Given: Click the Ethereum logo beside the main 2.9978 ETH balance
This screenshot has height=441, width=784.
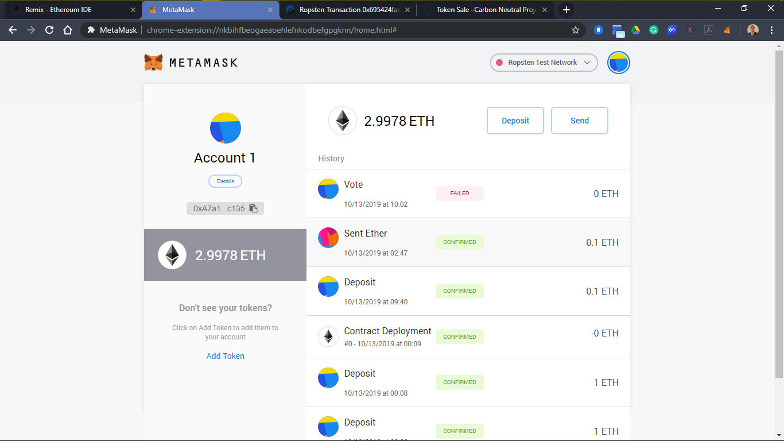Looking at the screenshot, I should [x=343, y=121].
